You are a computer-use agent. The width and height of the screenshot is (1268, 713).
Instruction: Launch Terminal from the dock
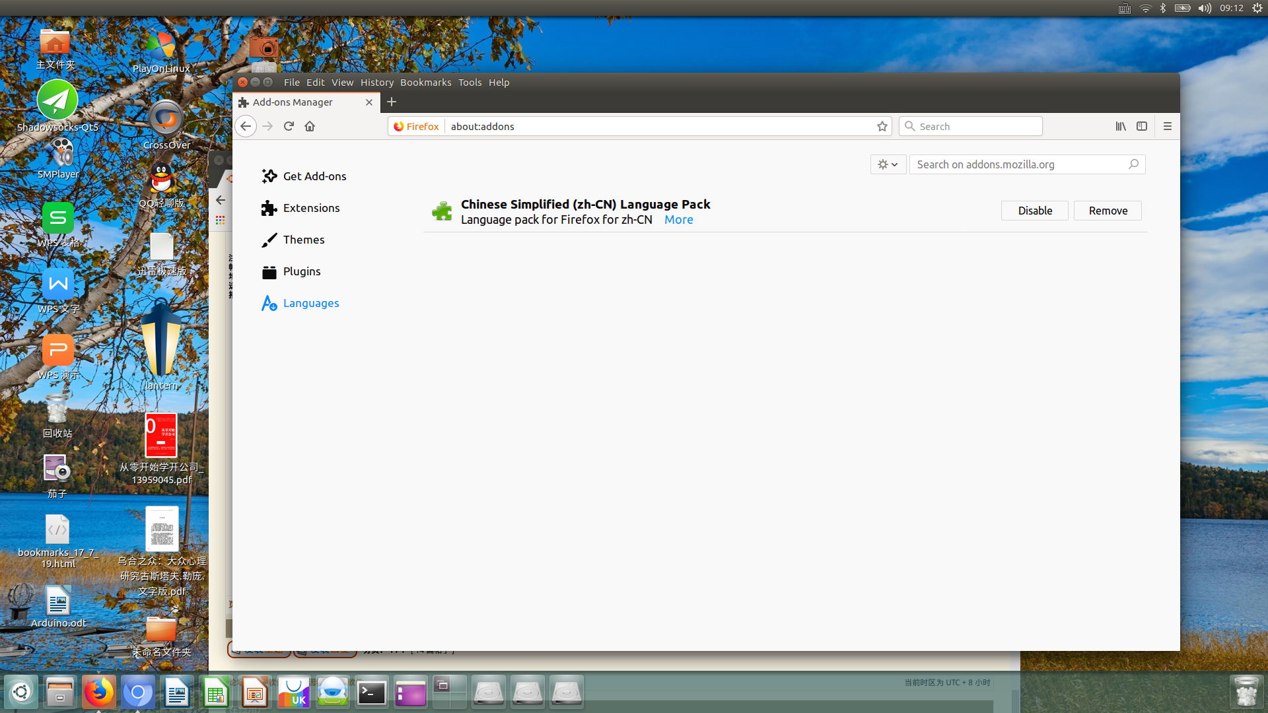coord(372,693)
